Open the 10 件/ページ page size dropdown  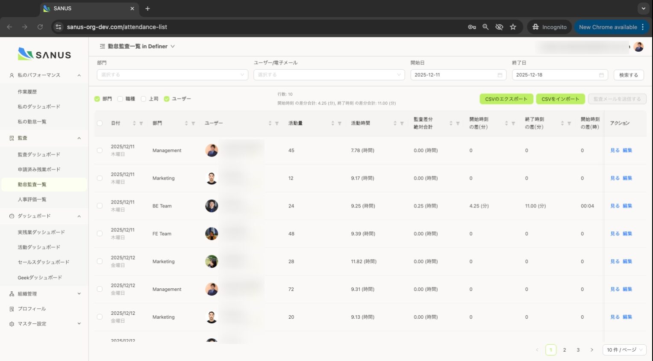click(x=624, y=350)
